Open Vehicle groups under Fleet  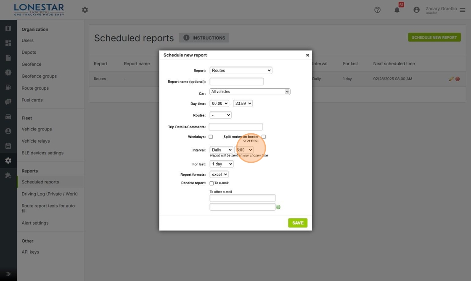[37, 129]
